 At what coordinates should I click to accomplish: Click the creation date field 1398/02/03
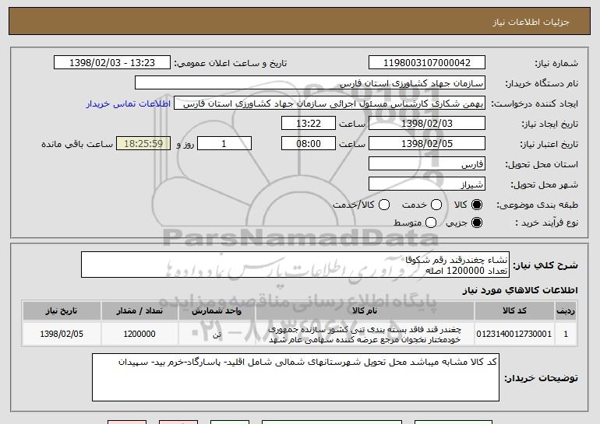(427, 124)
